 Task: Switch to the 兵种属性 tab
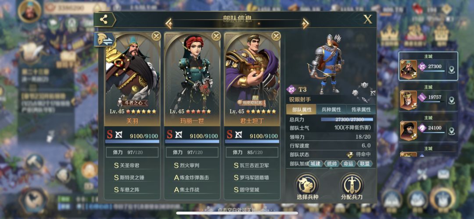[x=331, y=110]
